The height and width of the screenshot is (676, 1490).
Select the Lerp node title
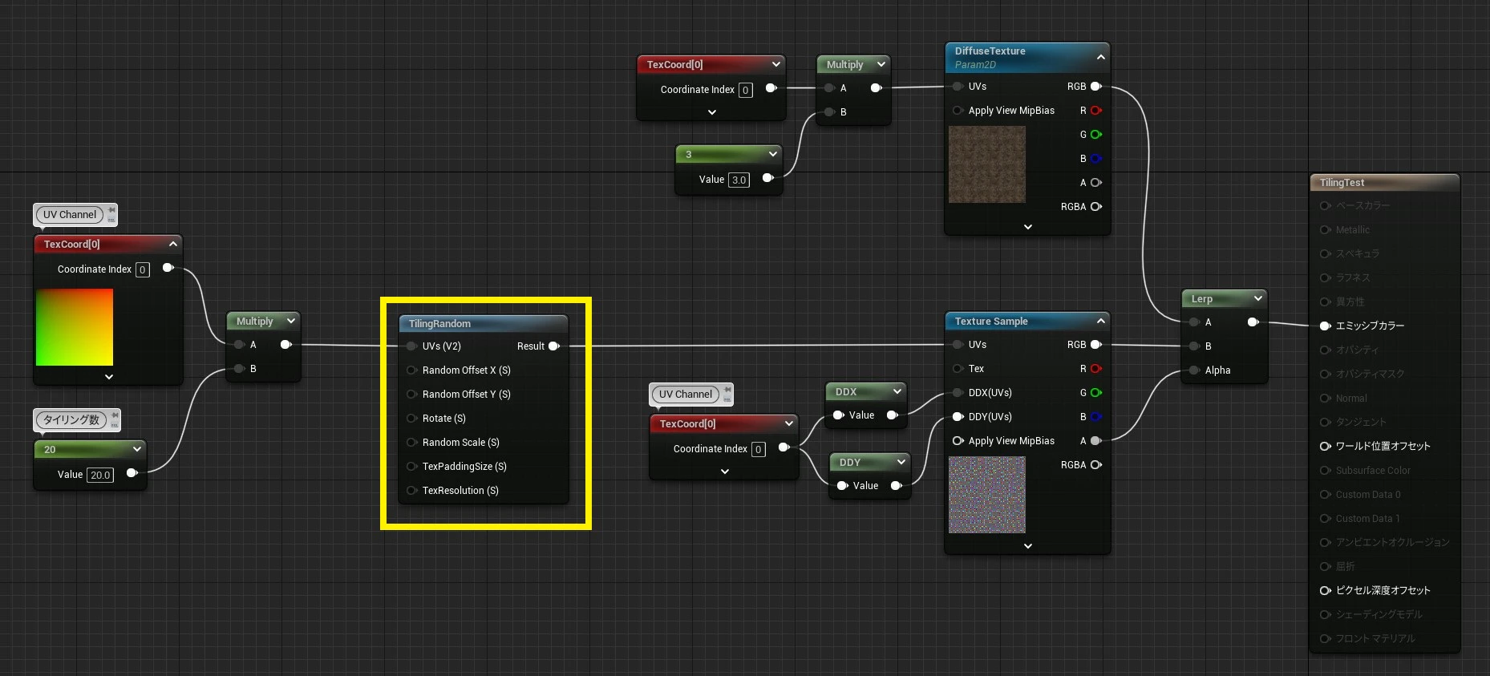click(x=1201, y=298)
